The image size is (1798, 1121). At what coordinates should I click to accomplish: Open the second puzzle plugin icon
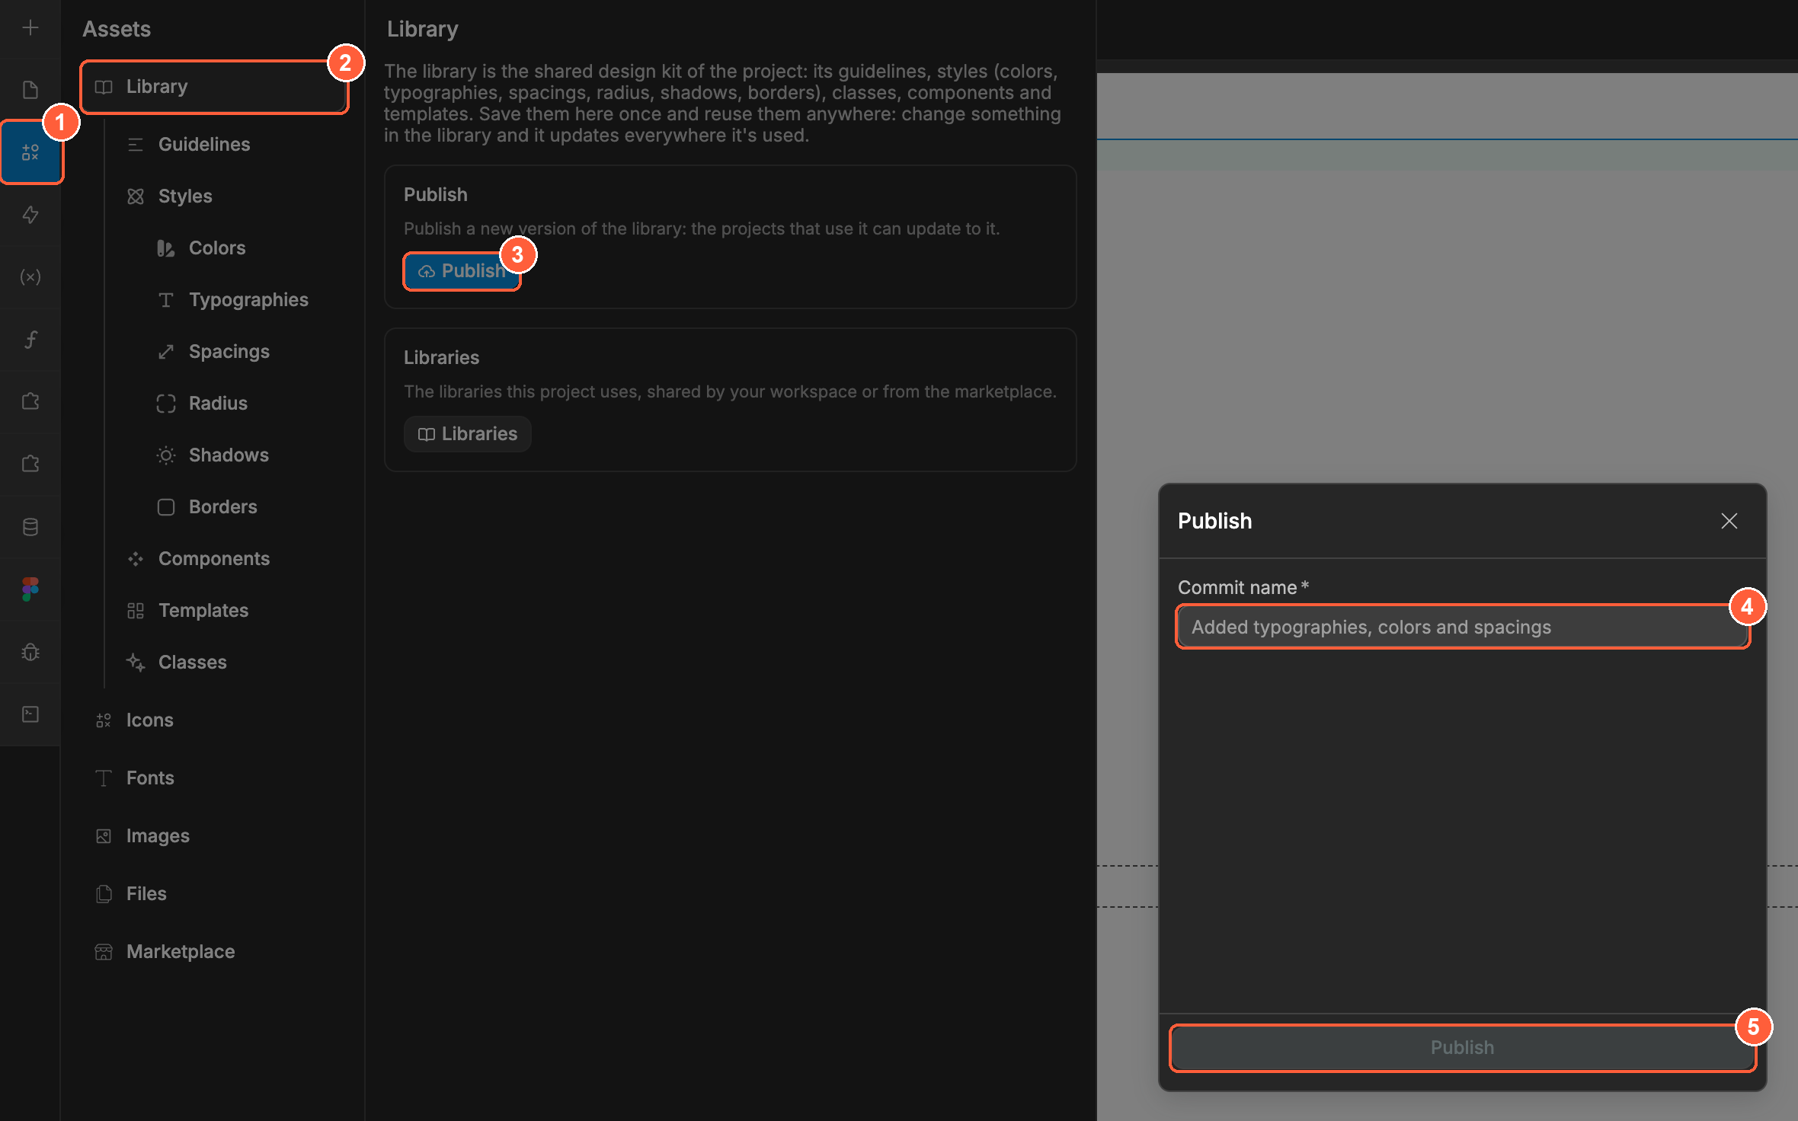point(30,464)
